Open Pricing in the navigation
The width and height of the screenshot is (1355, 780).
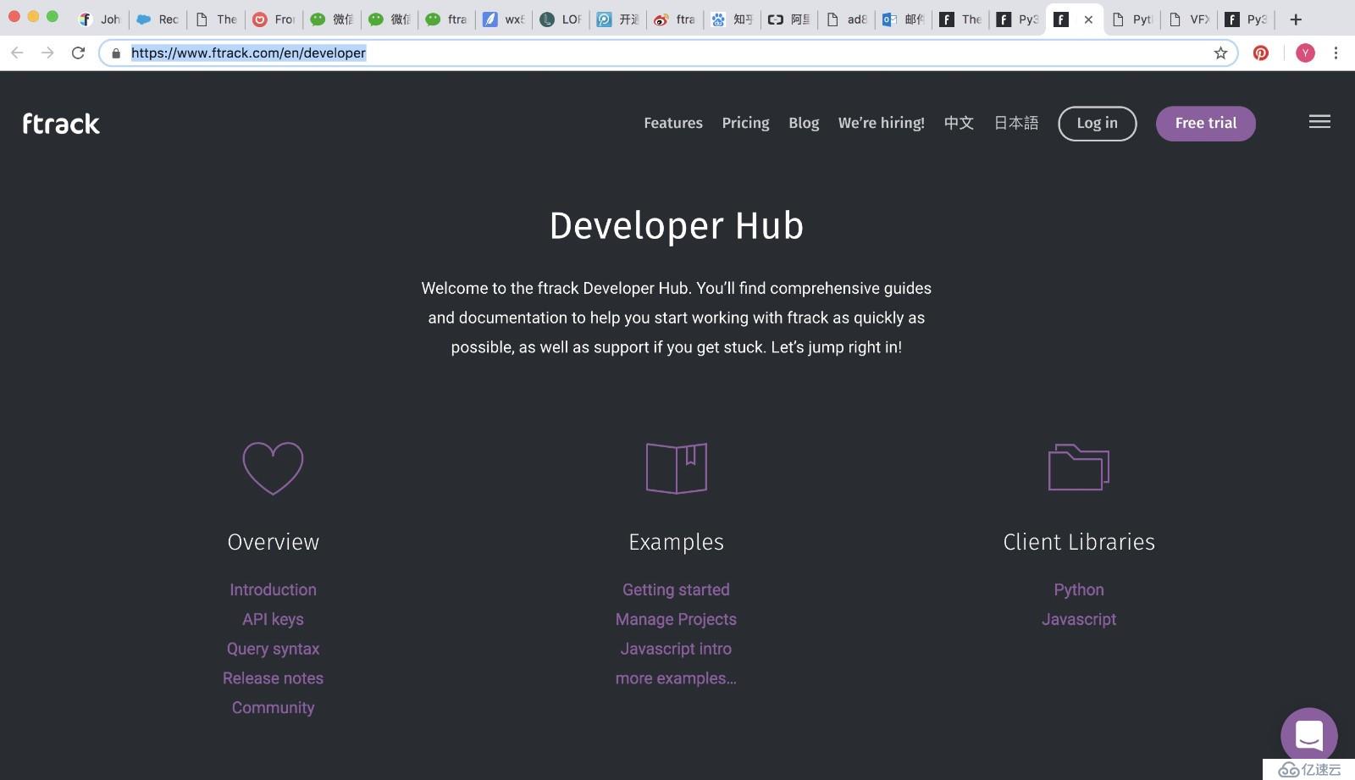coord(745,123)
